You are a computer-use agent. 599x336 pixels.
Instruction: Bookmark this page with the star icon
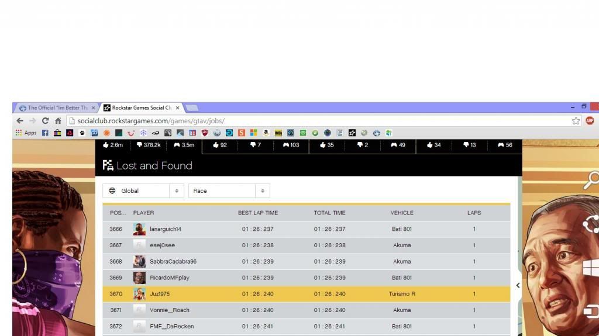[576, 121]
